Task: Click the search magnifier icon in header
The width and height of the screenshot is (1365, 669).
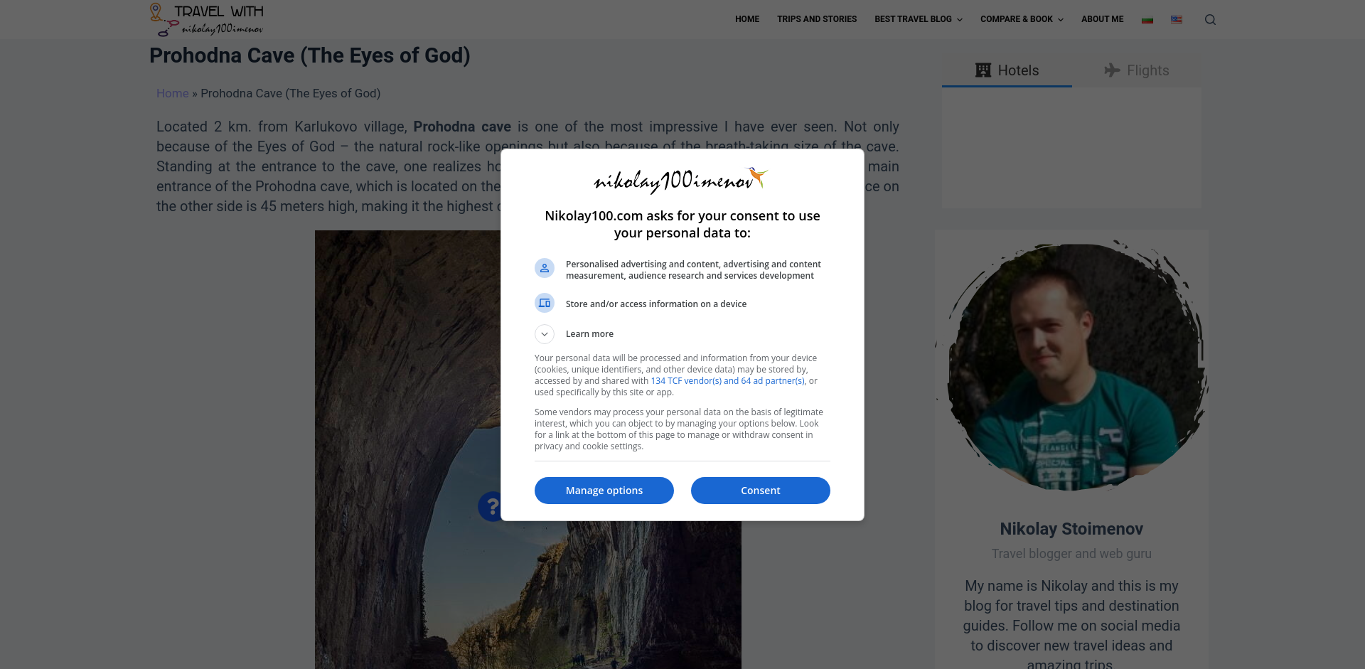Action: [1210, 20]
